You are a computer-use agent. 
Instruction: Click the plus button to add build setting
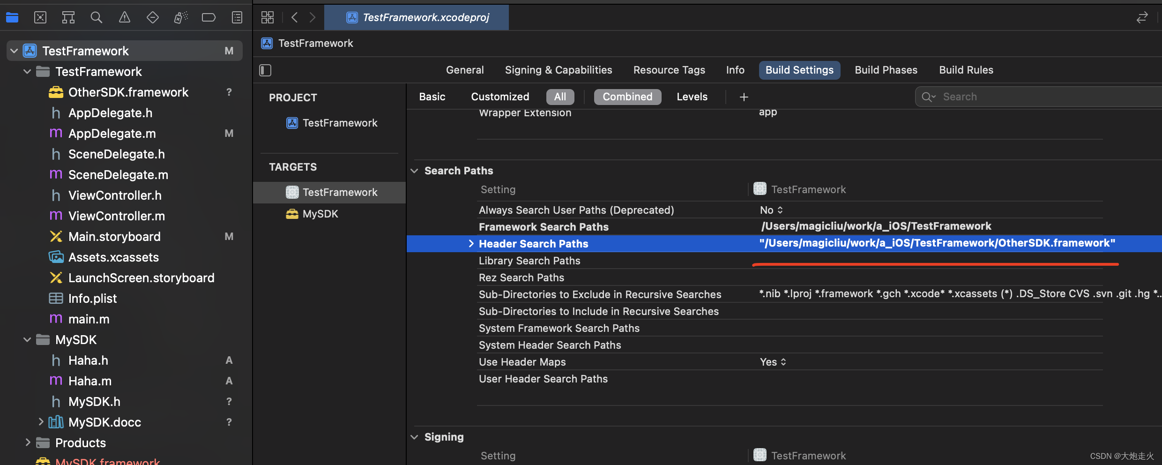pos(744,97)
